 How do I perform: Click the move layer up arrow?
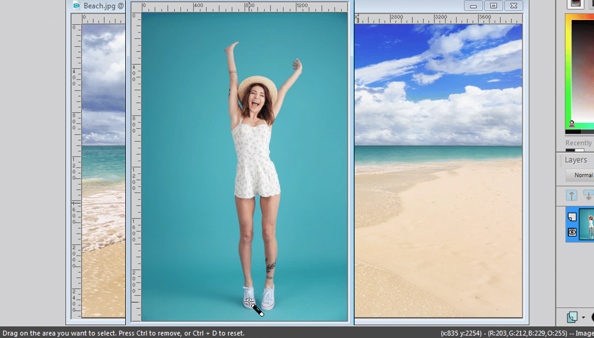point(572,195)
